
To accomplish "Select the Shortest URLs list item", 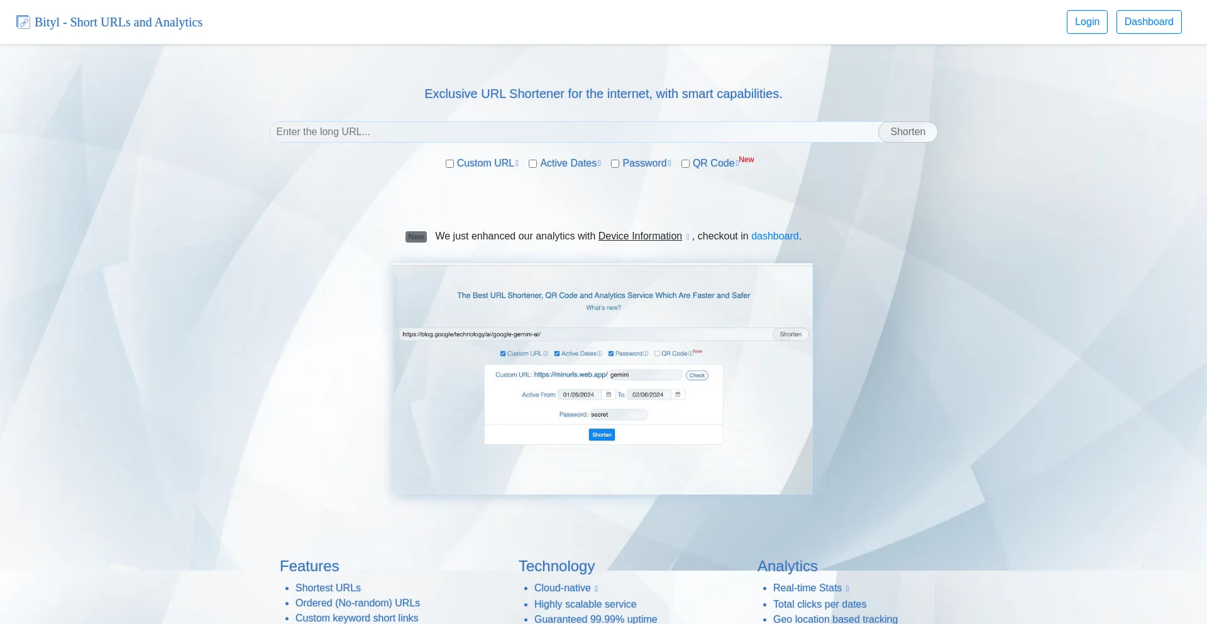I will (328, 588).
